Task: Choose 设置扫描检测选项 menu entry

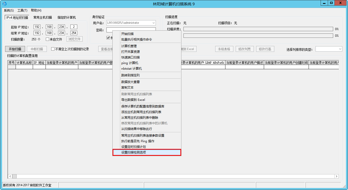Action: point(147,152)
